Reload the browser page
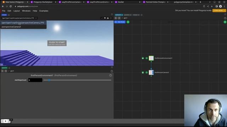The image size is (227, 127). pyautogui.click(x=11, y=6)
